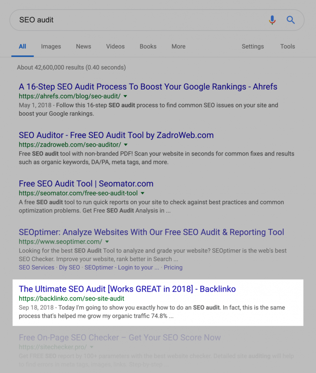Open the ZadroWeb SEO Auditor result
The width and height of the screenshot is (316, 373).
pos(116,135)
